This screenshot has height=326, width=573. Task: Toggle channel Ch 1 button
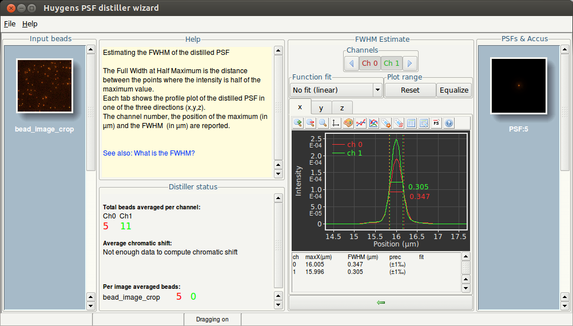392,63
